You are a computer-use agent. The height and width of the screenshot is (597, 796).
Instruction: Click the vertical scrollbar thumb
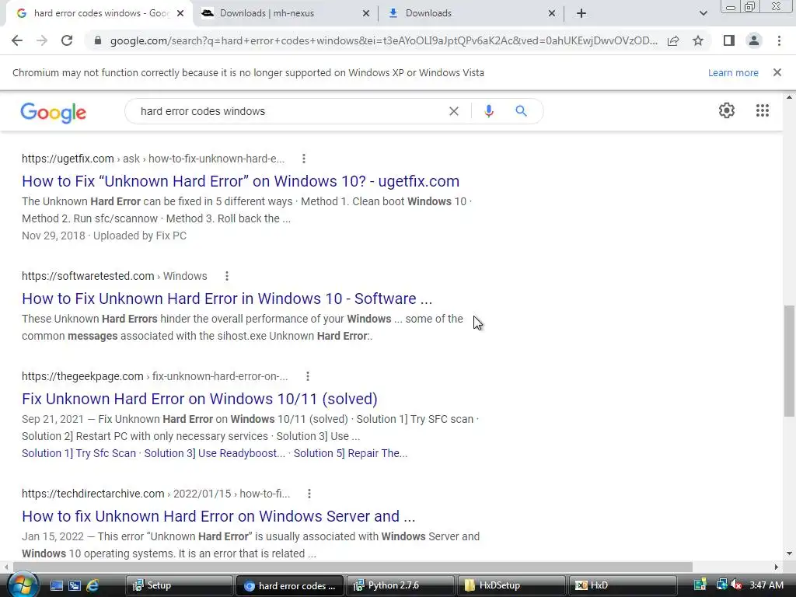pyautogui.click(x=789, y=361)
